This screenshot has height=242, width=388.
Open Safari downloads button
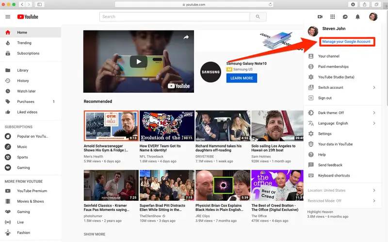353,4
